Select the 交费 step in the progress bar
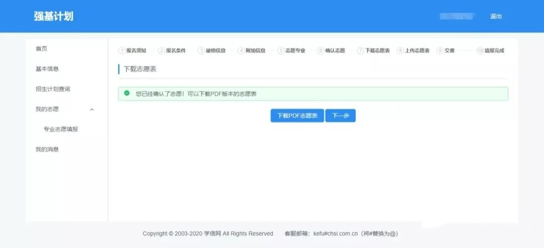544x248 pixels. click(449, 50)
